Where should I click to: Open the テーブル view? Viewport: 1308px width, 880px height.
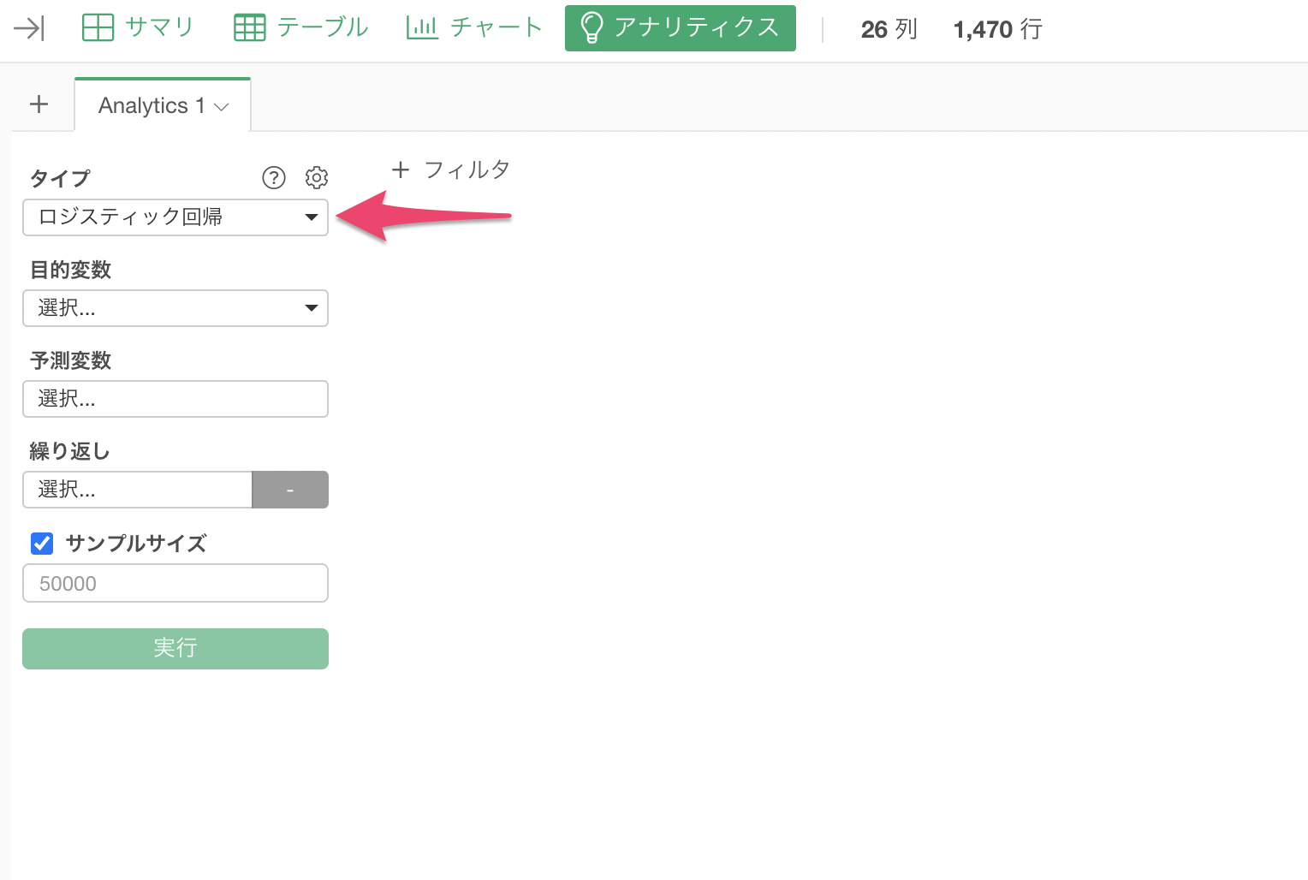pyautogui.click(x=301, y=27)
